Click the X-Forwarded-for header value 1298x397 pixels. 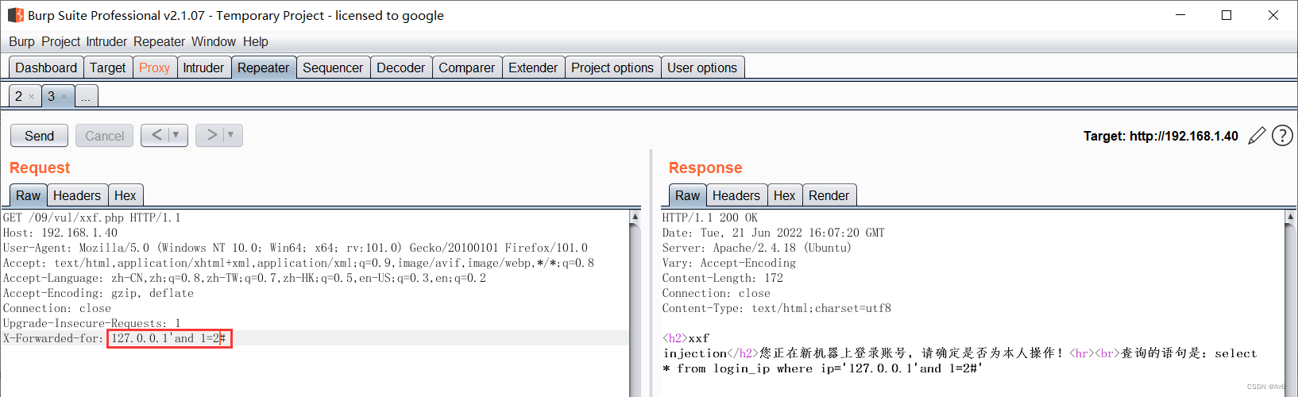click(x=169, y=338)
